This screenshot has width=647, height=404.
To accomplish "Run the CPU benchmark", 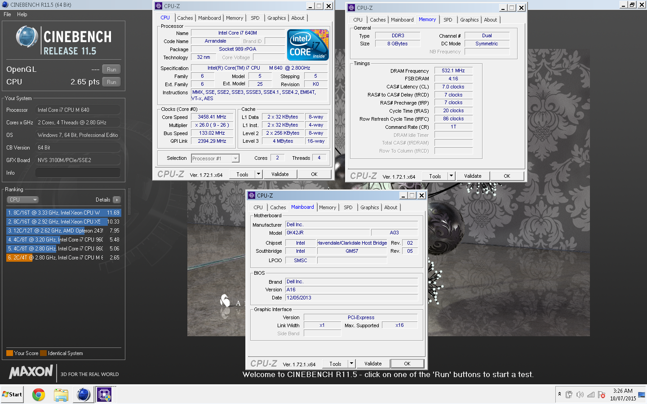I will [x=111, y=82].
